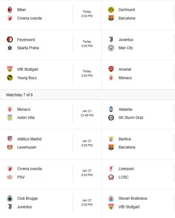Click the Manchester City badge
Image resolution: width=175 pixels, height=218 pixels.
111,48
